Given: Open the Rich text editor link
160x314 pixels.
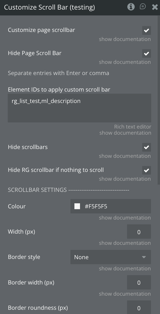Looking at the screenshot, I should click(133, 127).
